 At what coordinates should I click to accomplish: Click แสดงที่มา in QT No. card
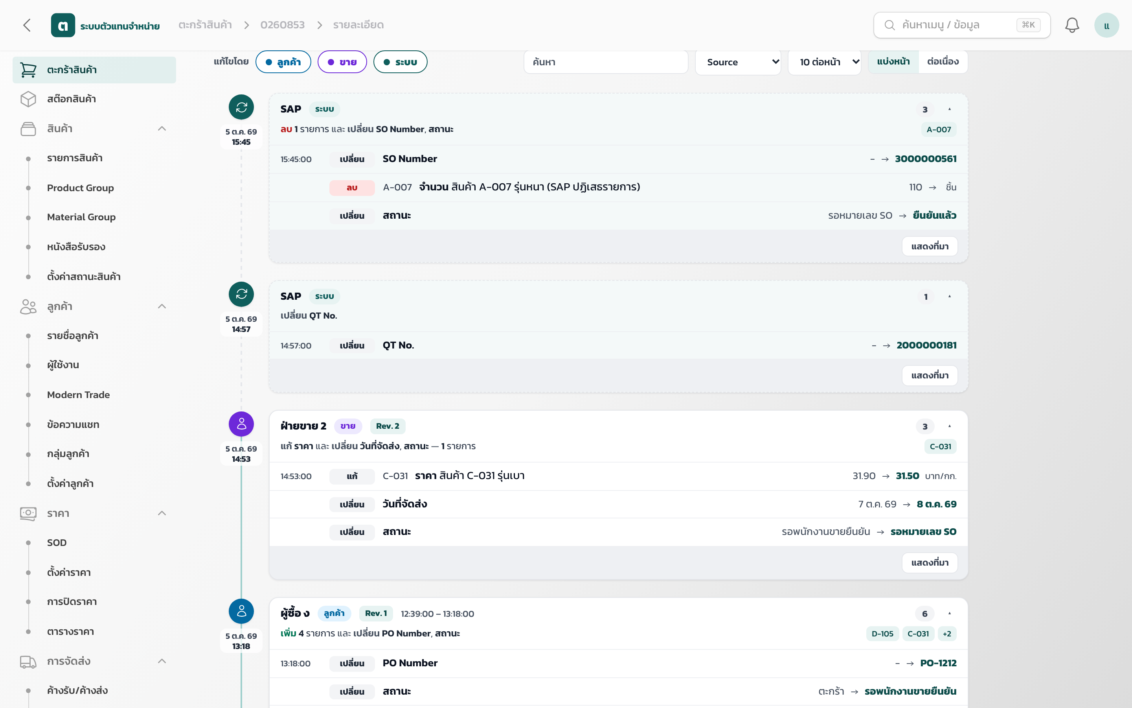(x=930, y=376)
